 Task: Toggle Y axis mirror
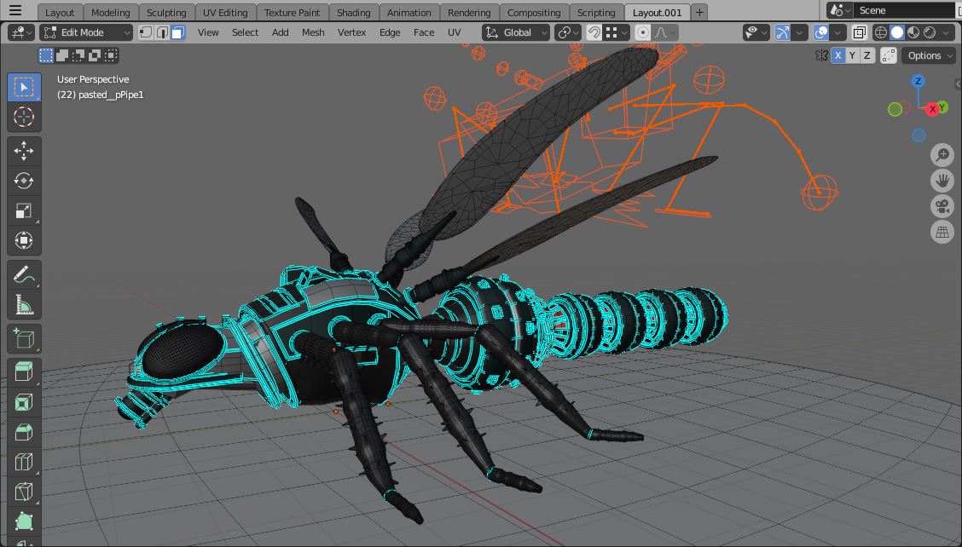click(x=852, y=55)
